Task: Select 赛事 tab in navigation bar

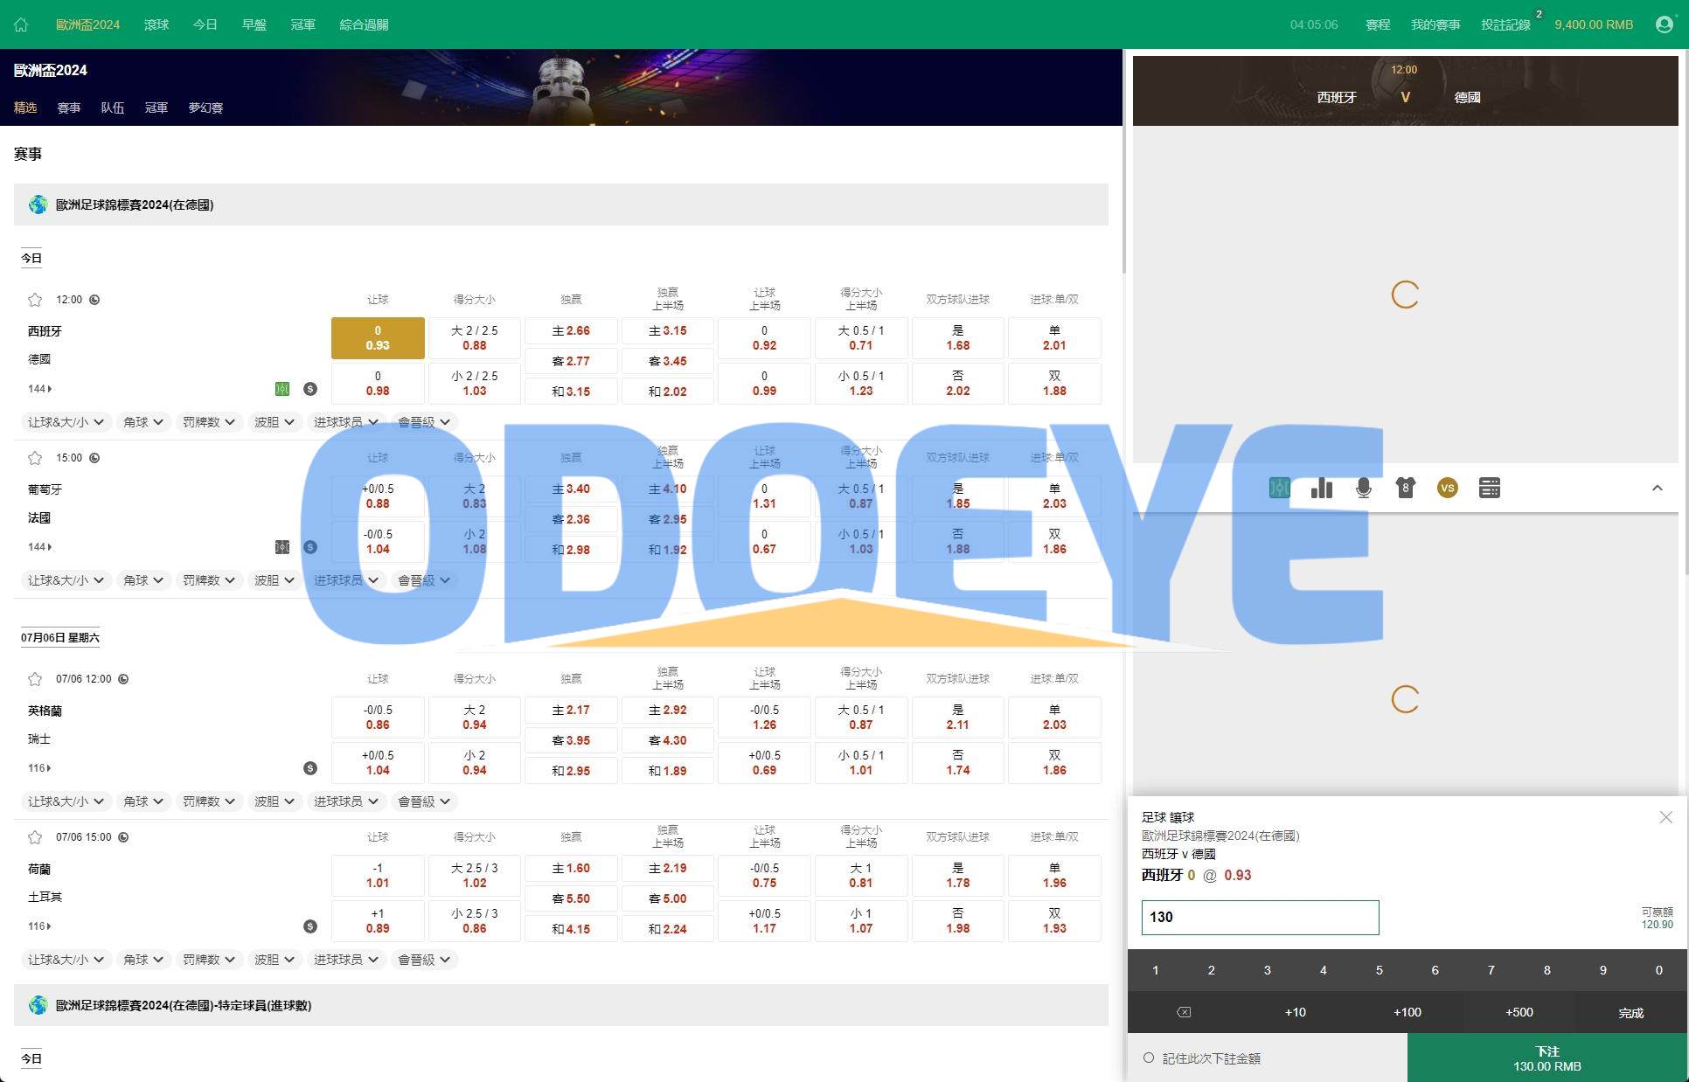Action: (69, 108)
